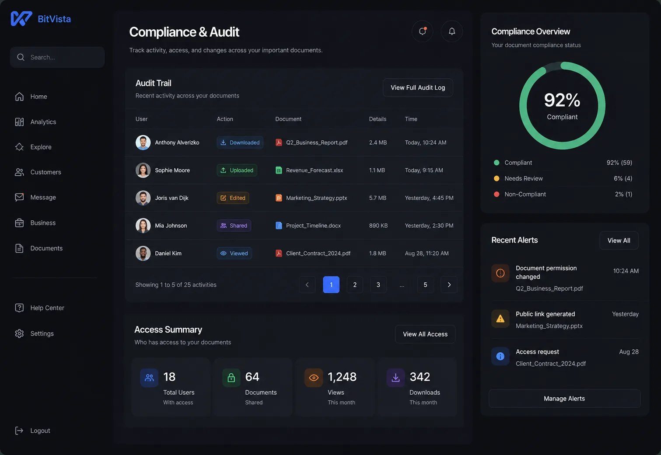The height and width of the screenshot is (455, 661).
Task: Click the search magnifier icon
Action: 21,57
